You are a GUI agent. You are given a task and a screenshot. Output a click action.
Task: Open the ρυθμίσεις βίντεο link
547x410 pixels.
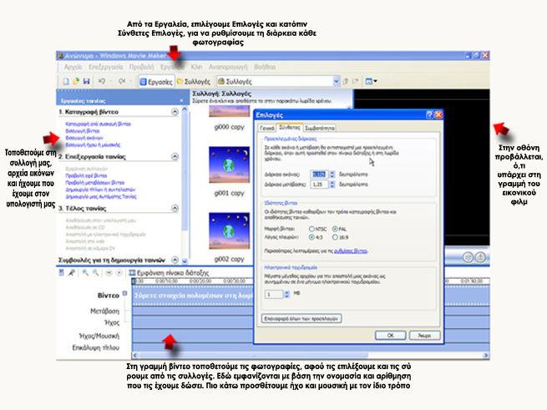350,251
